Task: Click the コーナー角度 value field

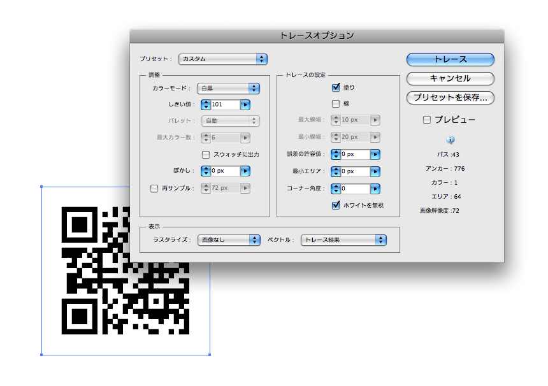Action: point(356,189)
